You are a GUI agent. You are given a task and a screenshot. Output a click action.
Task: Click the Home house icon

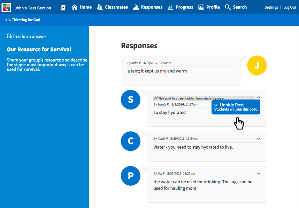74,7
